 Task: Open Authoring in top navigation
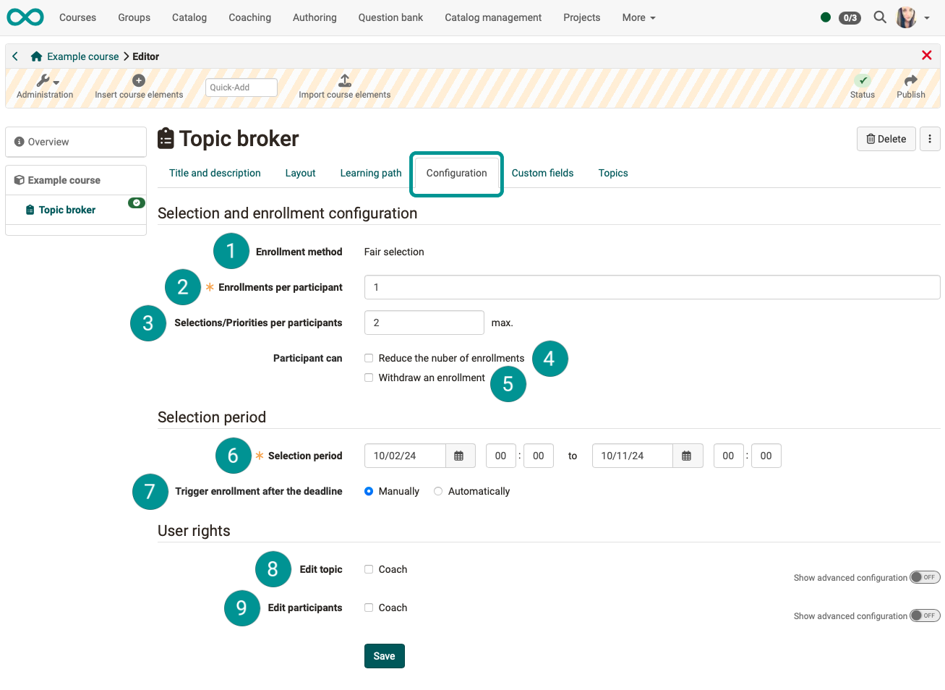tap(315, 17)
